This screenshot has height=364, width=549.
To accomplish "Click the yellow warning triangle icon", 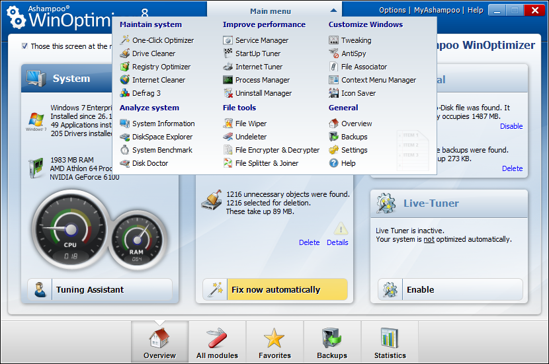I will pyautogui.click(x=341, y=229).
